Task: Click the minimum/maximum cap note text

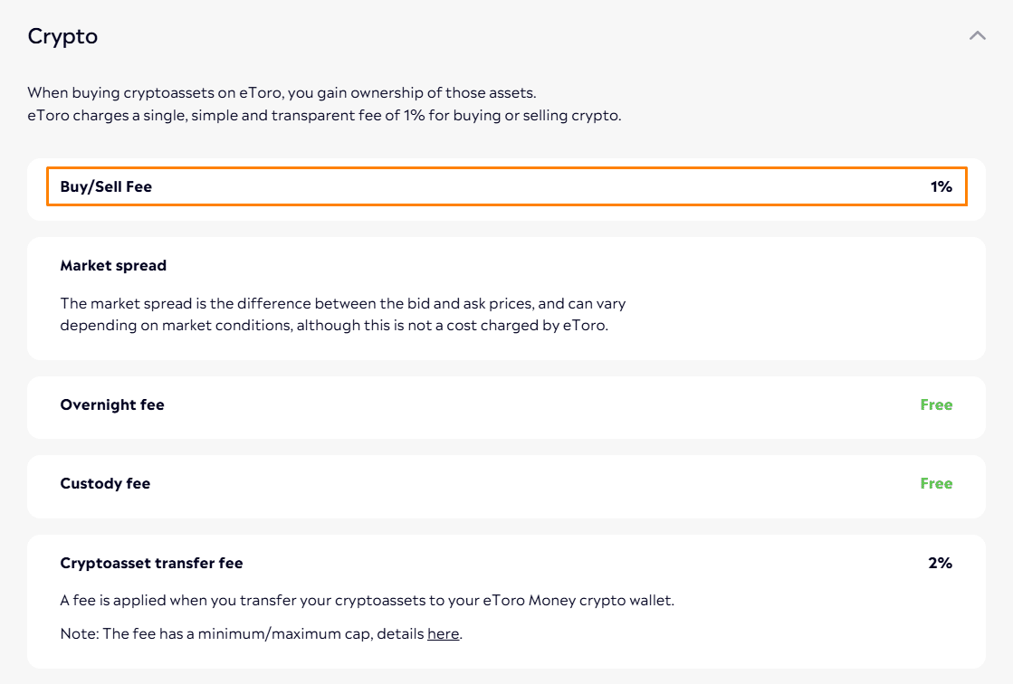Action: (261, 633)
